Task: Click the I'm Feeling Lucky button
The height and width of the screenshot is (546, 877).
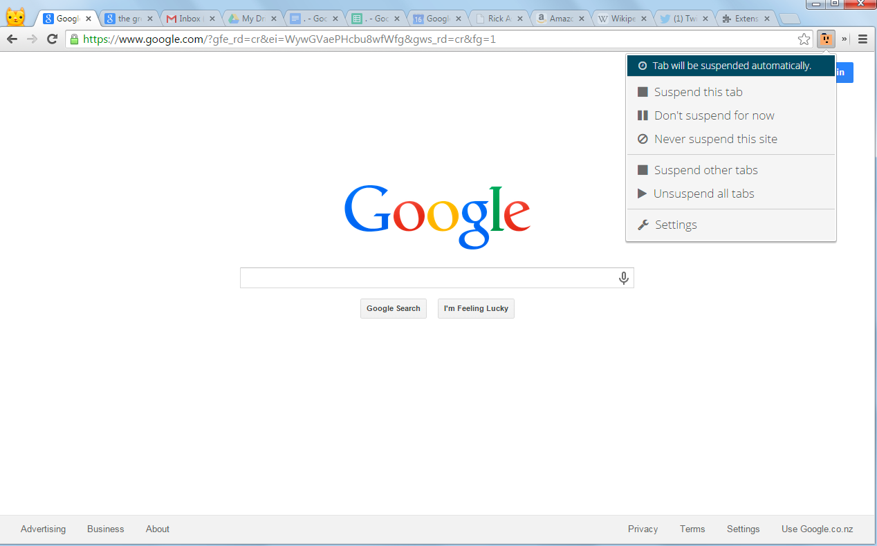Action: [476, 308]
